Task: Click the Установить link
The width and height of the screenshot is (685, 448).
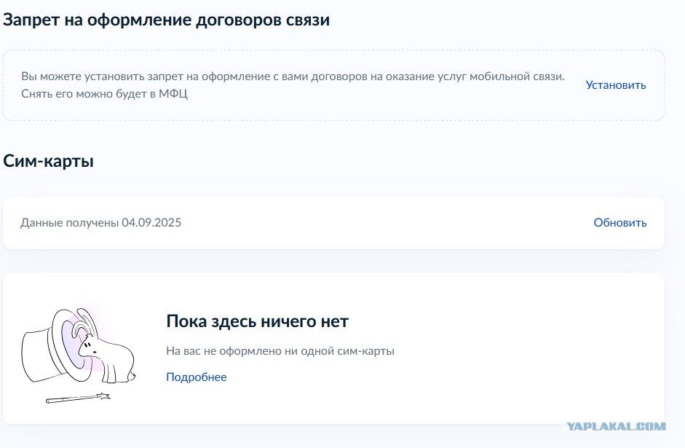Action: pos(616,85)
